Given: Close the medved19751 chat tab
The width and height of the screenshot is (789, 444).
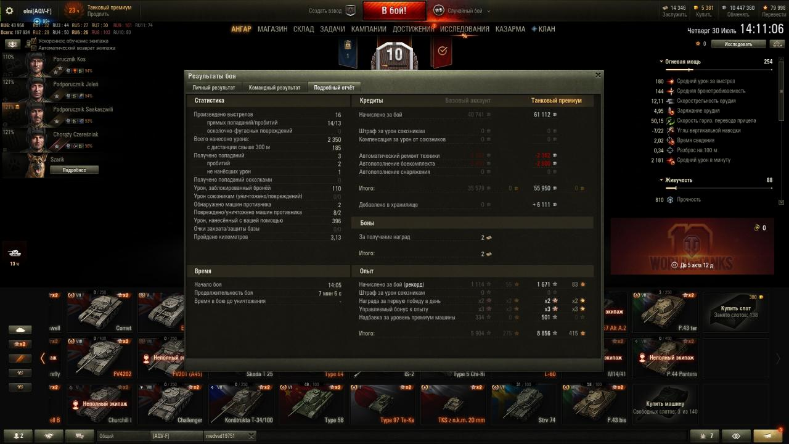Looking at the screenshot, I should (x=251, y=435).
